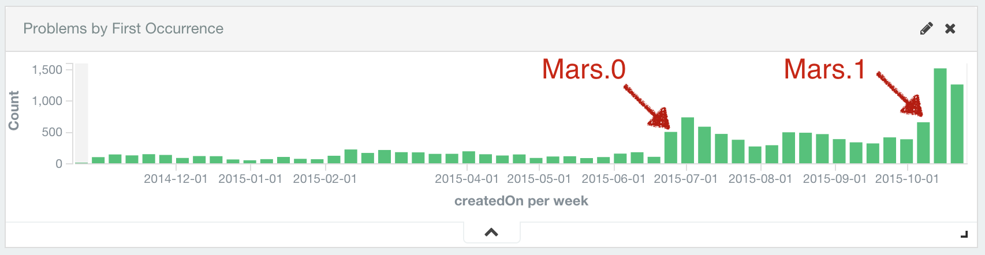Viewport: 985px width, 255px height.
Task: Click the Mars.1 annotation text
Action: tap(824, 69)
